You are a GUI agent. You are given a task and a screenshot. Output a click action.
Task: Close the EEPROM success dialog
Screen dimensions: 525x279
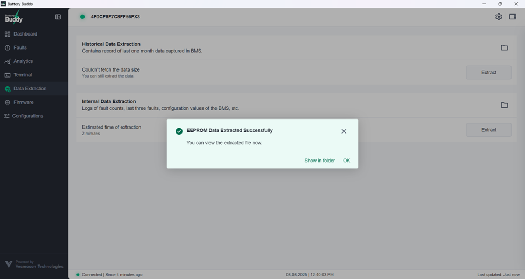344,131
